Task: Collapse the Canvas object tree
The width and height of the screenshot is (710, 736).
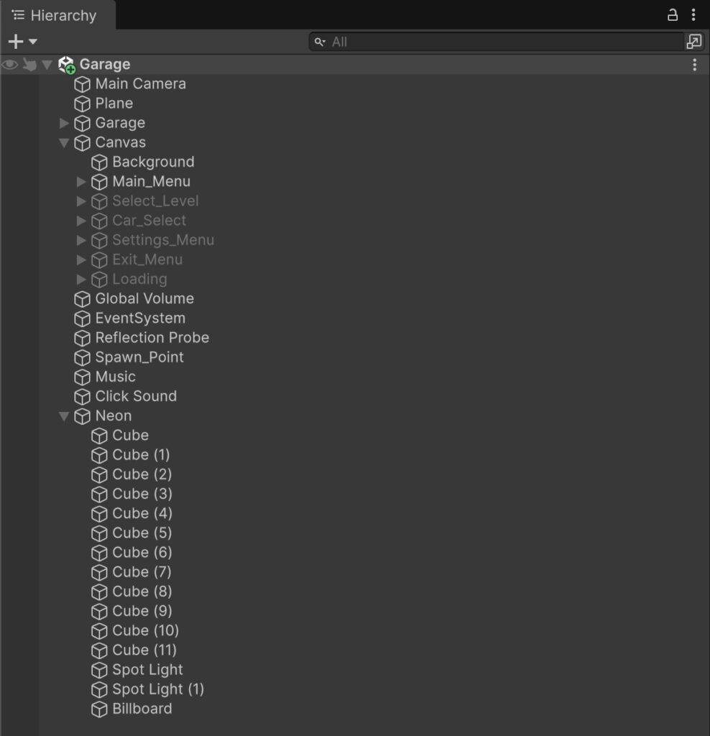Action: 65,143
